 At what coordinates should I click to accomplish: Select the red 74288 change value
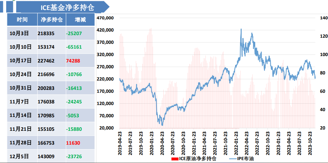(73, 61)
